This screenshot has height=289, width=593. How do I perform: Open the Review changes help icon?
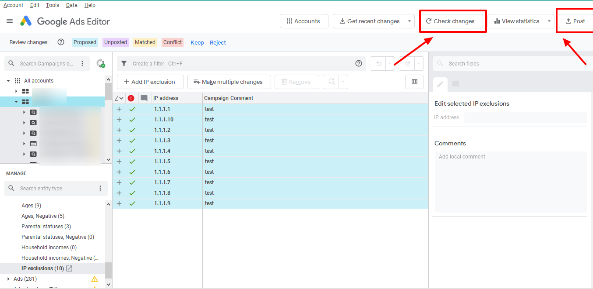point(61,42)
